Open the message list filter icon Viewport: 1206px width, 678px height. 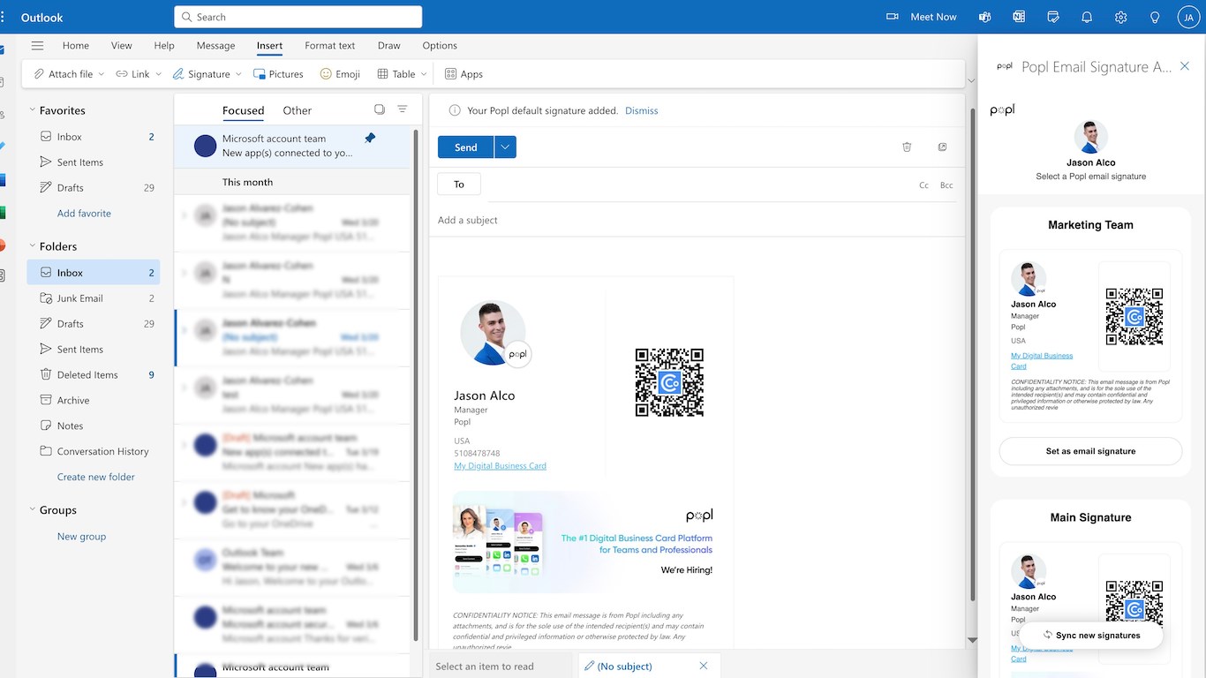pyautogui.click(x=403, y=109)
